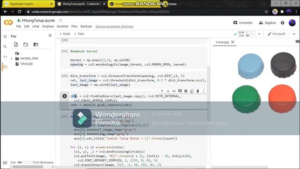Click the Bagikan share button
Viewport: 300px width, 169px height.
coord(267,23)
